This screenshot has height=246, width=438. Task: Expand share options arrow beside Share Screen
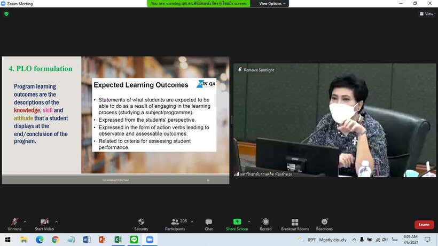coord(249,221)
